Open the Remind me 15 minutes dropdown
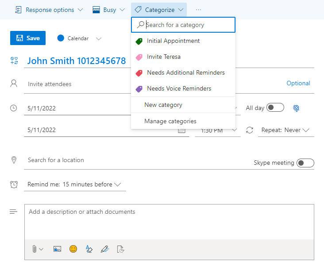This screenshot has height=265, width=324. tap(74, 185)
